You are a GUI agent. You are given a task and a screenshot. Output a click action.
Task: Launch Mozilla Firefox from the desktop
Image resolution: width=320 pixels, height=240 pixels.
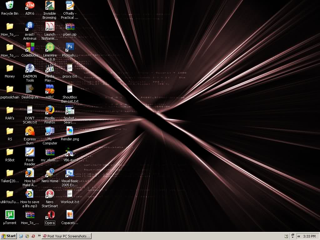pos(50,110)
